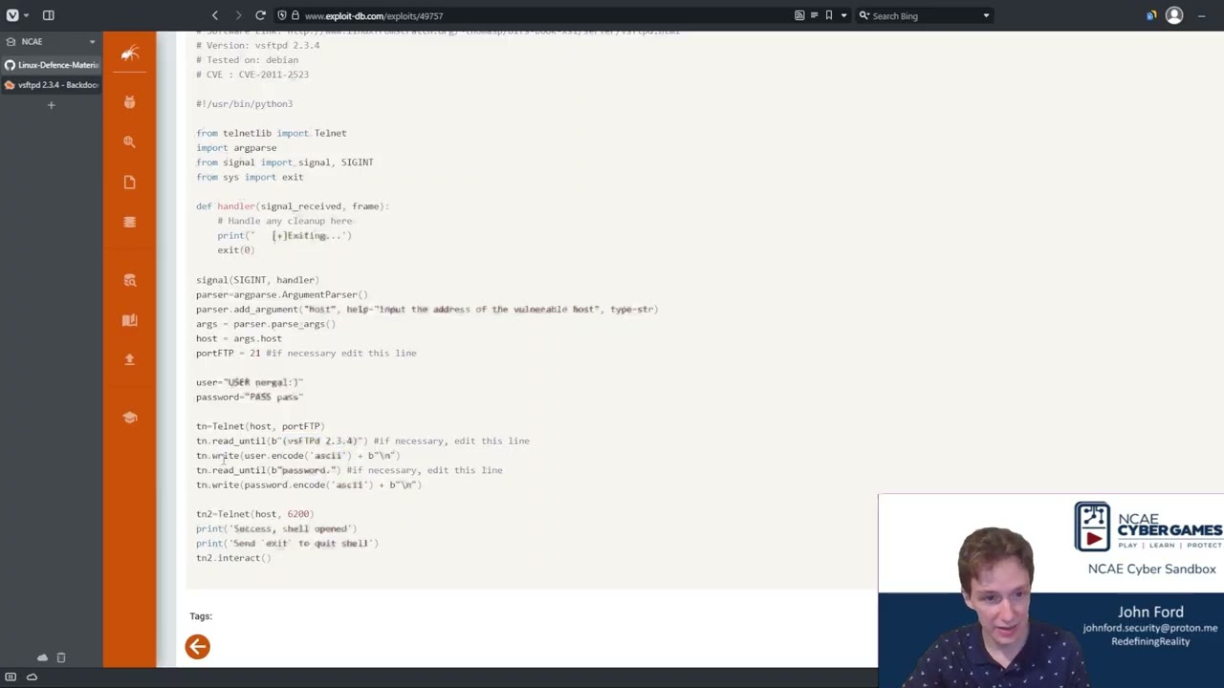Screen dimensions: 1224x688
Task: Open Search Exploit-DB icon in sidebar
Action: 129,280
